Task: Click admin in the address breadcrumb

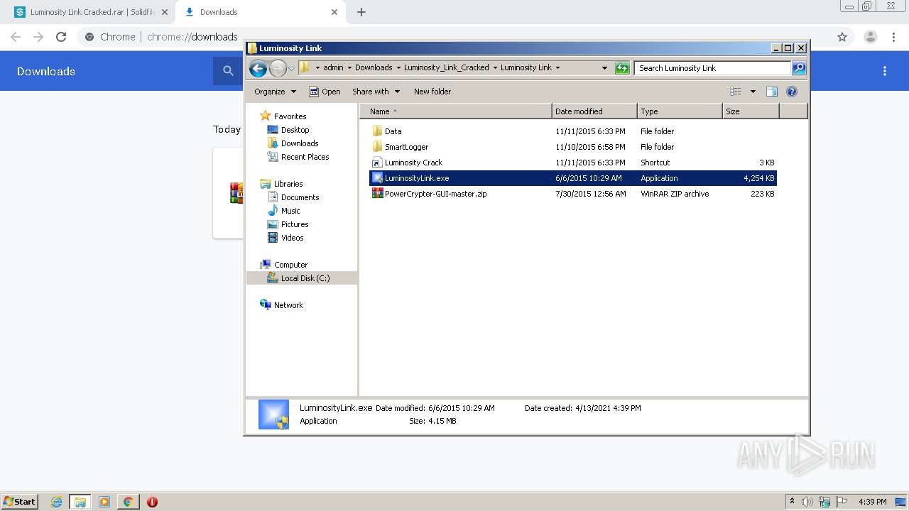Action: pyautogui.click(x=333, y=68)
